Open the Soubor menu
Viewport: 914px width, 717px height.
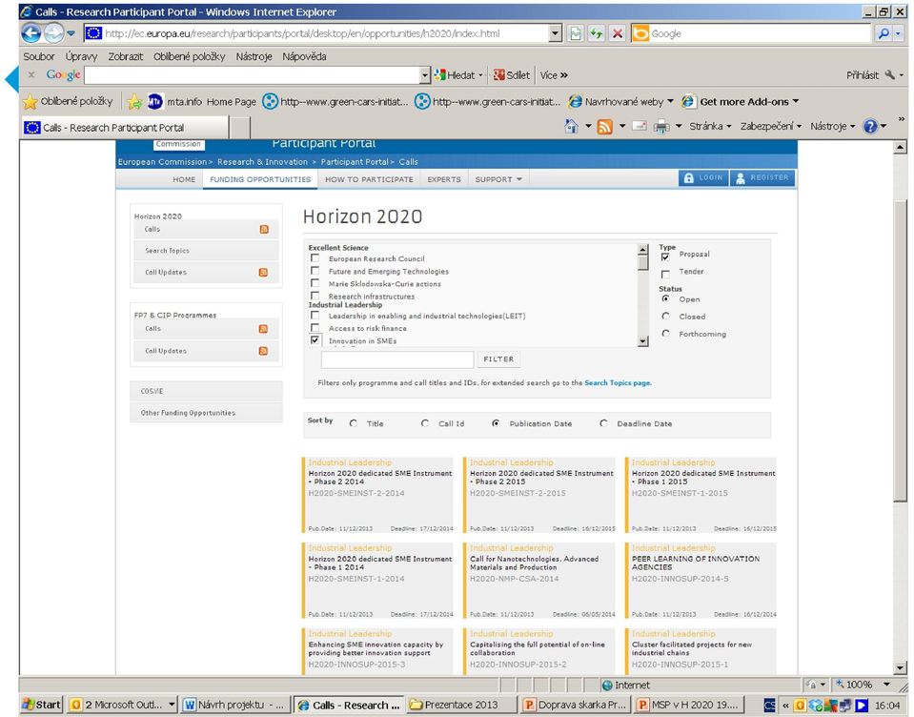pos(39,56)
